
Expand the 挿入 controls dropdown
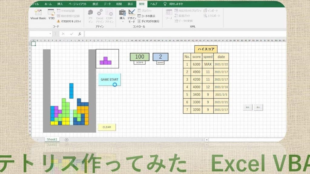(122, 16)
